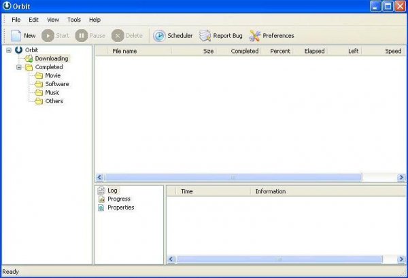The image size is (408, 278).
Task: Click the Orbit title bar logo
Action: 7,6
